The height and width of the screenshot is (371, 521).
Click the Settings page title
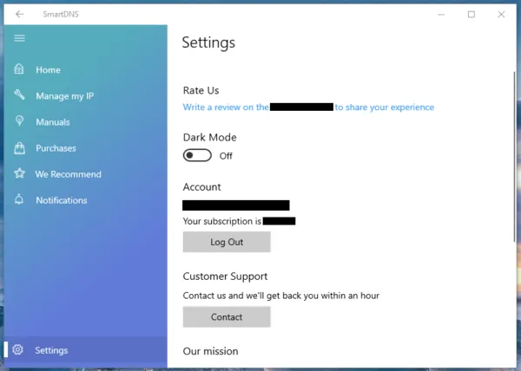[x=208, y=42]
